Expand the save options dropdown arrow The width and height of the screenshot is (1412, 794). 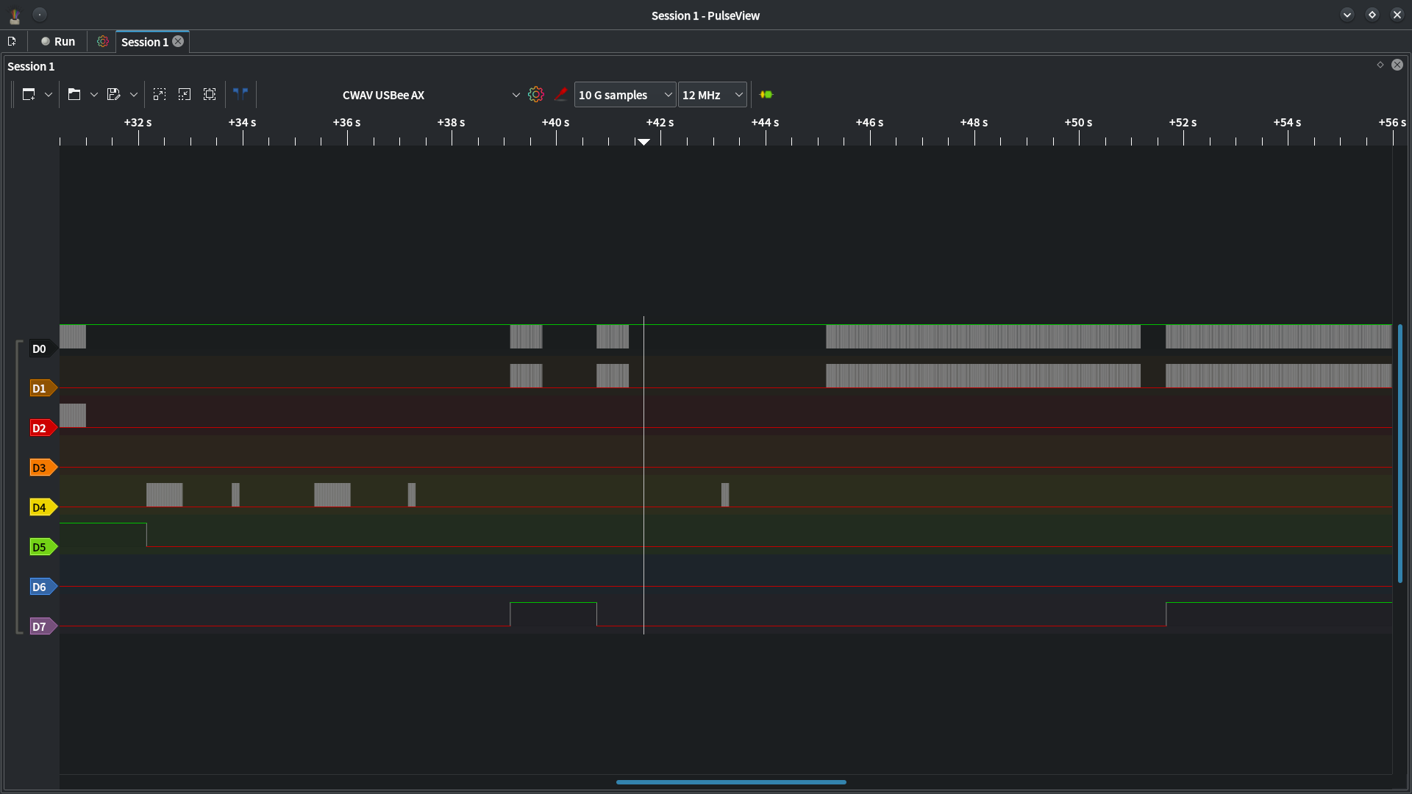[134, 95]
